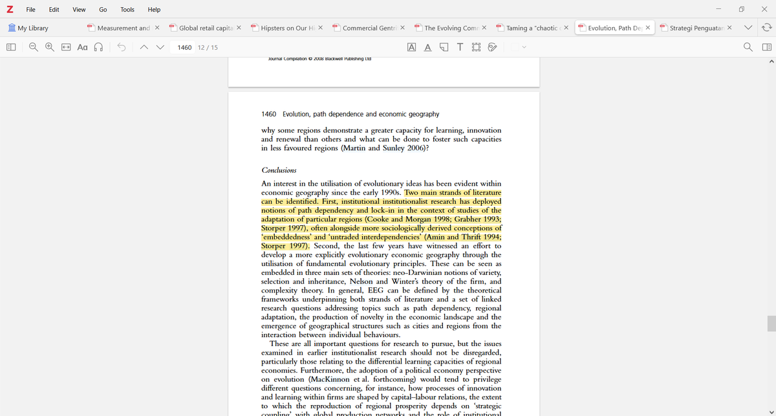Click 'MacKinnon et al. forthcoming' citation text
This screenshot has width=776, height=416.
[x=363, y=379]
